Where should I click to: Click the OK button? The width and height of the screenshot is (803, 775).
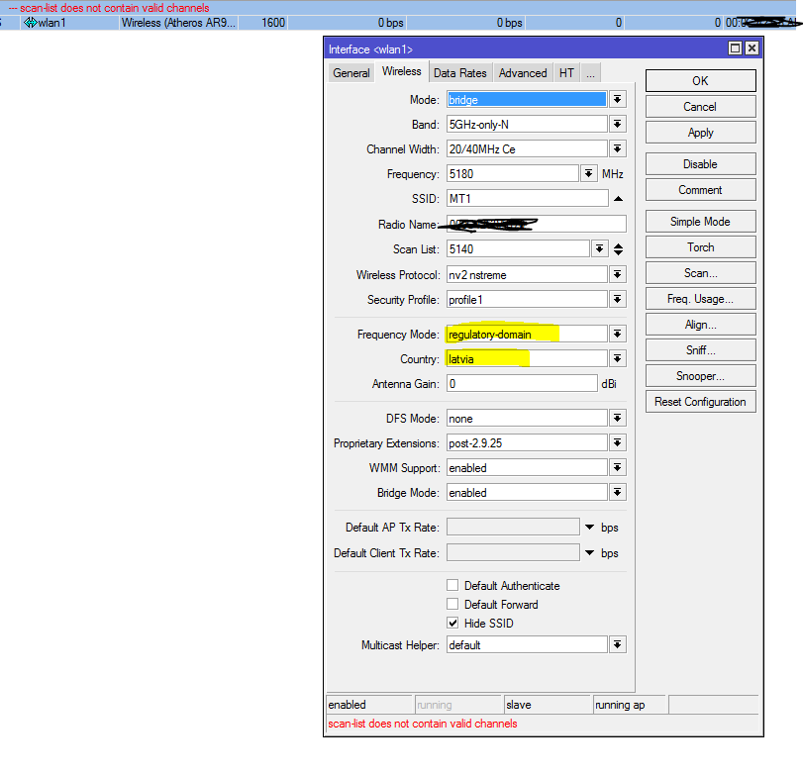pos(700,81)
